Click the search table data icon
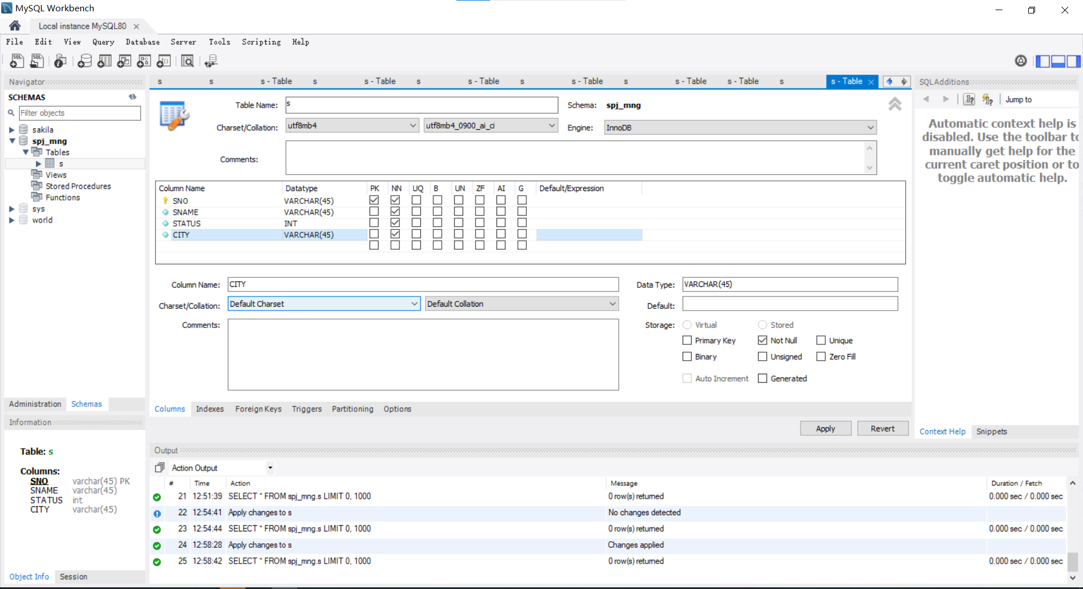Screen dimensions: 1083x589 187,61
